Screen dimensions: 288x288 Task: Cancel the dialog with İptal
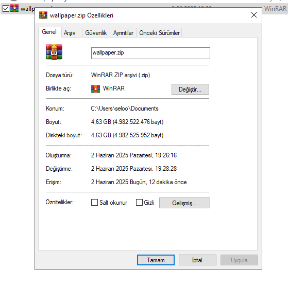point(197,260)
